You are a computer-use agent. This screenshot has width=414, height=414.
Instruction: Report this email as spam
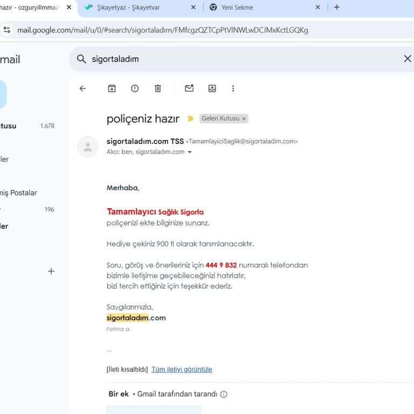tap(135, 88)
